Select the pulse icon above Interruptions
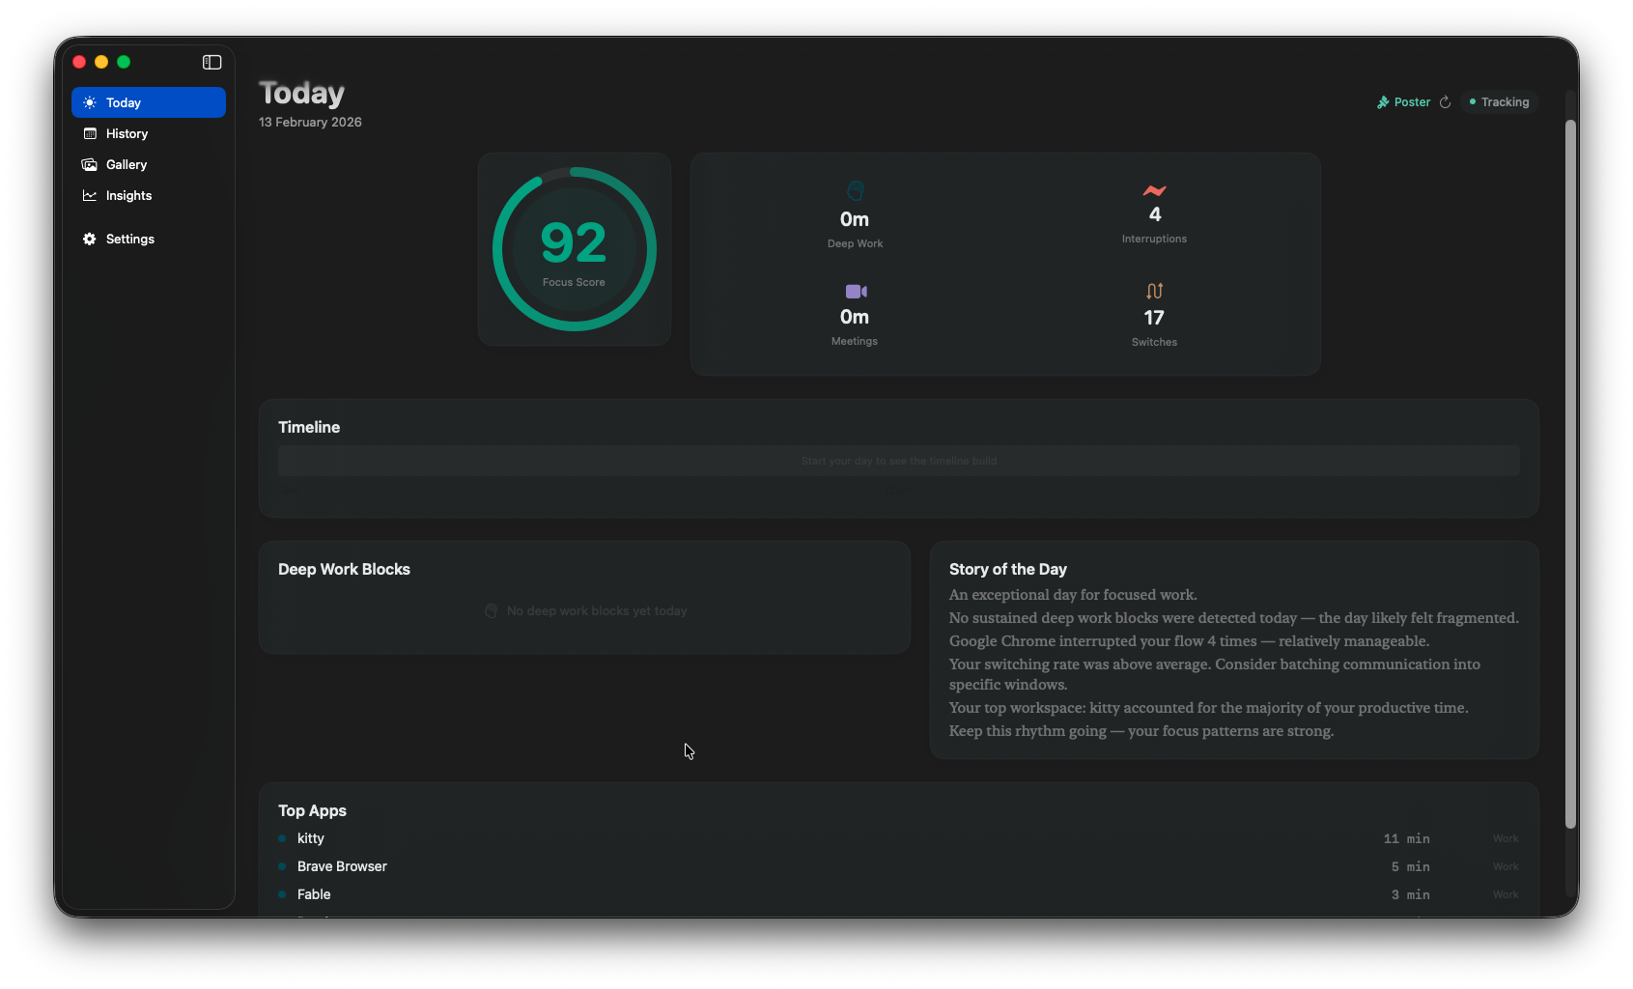1633x989 pixels. [x=1154, y=190]
